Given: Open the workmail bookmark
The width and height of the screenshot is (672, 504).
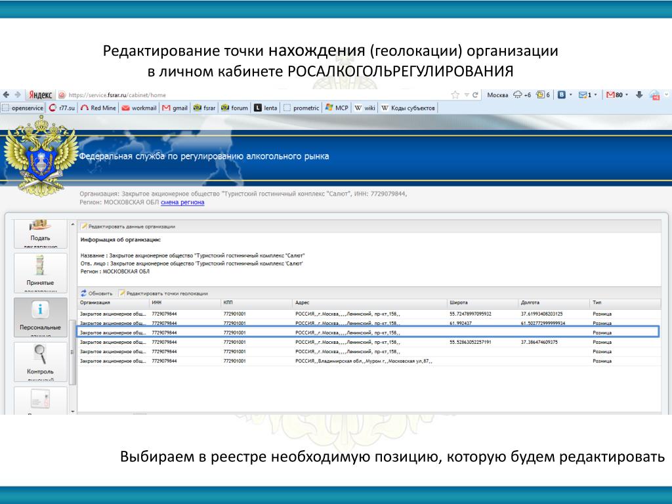Looking at the screenshot, I should [x=139, y=108].
